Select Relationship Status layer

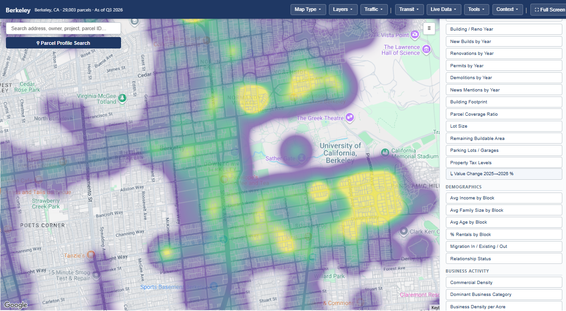(504, 259)
